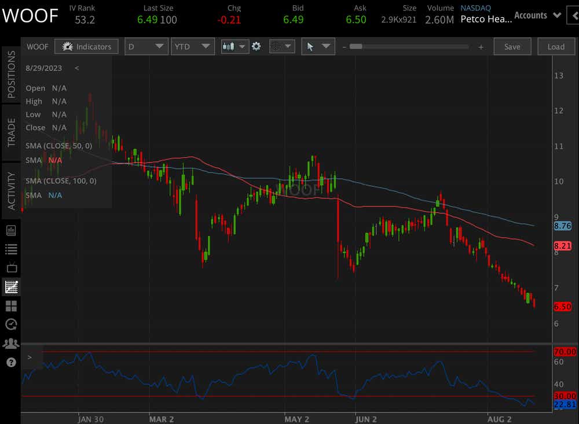Click the IV Rank value 53.2
The width and height of the screenshot is (579, 424).
click(85, 20)
